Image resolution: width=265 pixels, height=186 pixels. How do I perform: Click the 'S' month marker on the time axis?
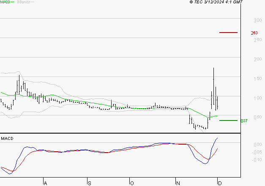(89, 183)
